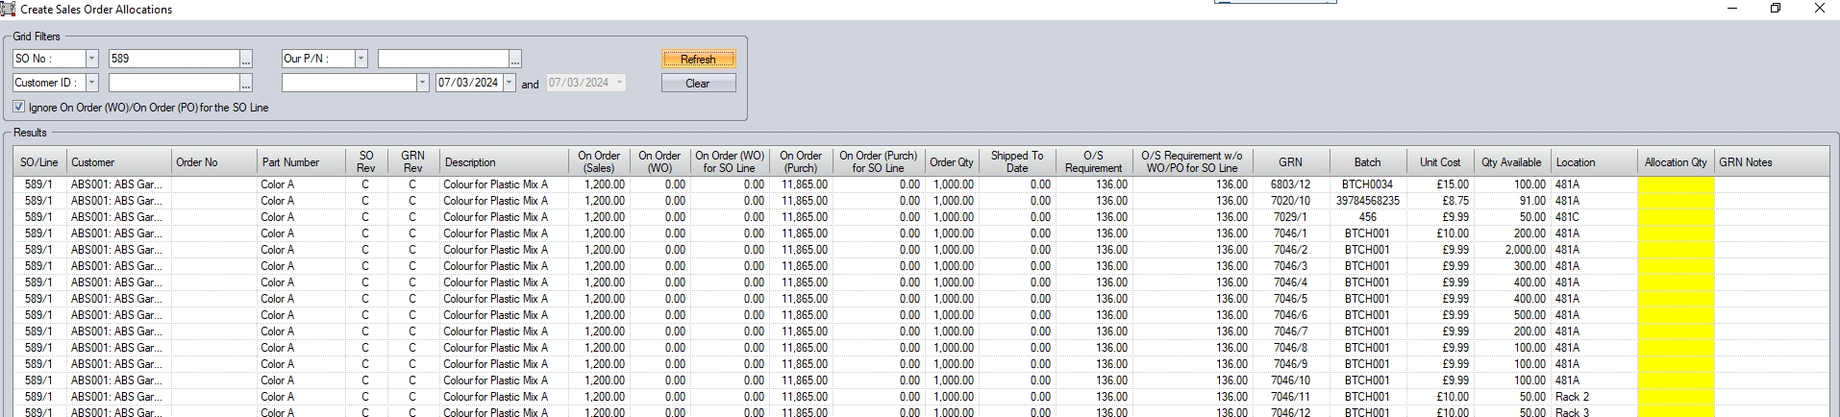Open the Our P/N filter type dropdown

[x=361, y=59]
